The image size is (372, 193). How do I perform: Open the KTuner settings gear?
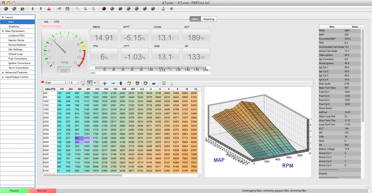(171, 8)
